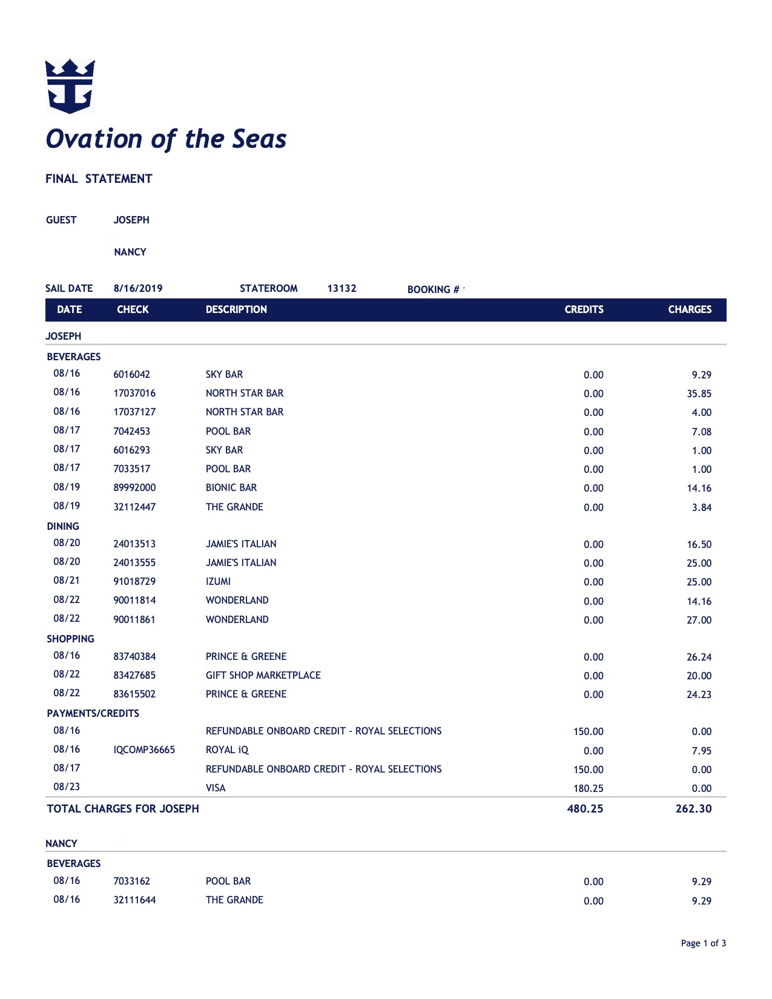The image size is (772, 999).
Task: Click the total charges amount 262.30
Action: [693, 808]
